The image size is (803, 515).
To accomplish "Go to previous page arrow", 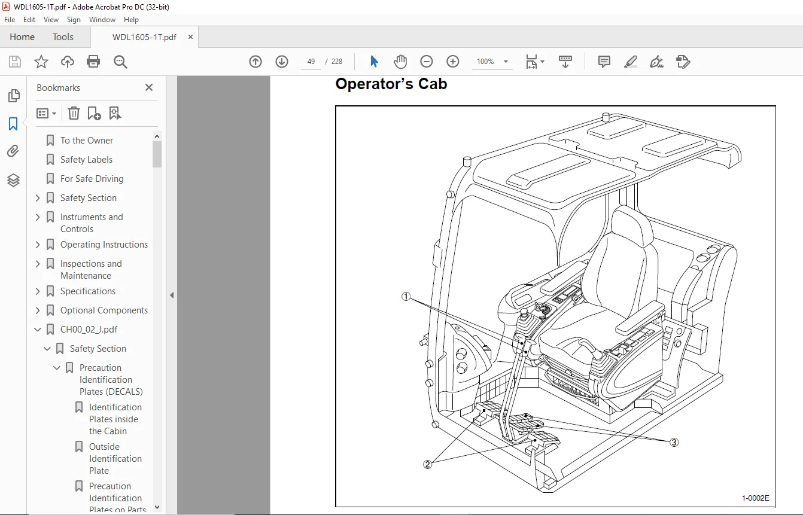I will point(255,62).
